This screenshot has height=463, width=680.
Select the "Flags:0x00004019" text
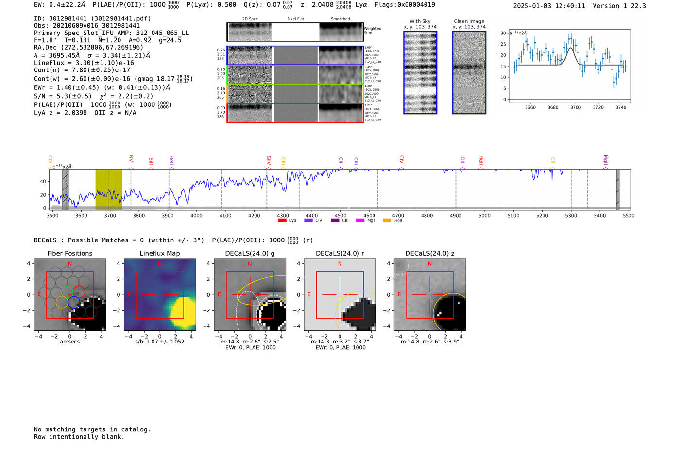click(x=405, y=5)
